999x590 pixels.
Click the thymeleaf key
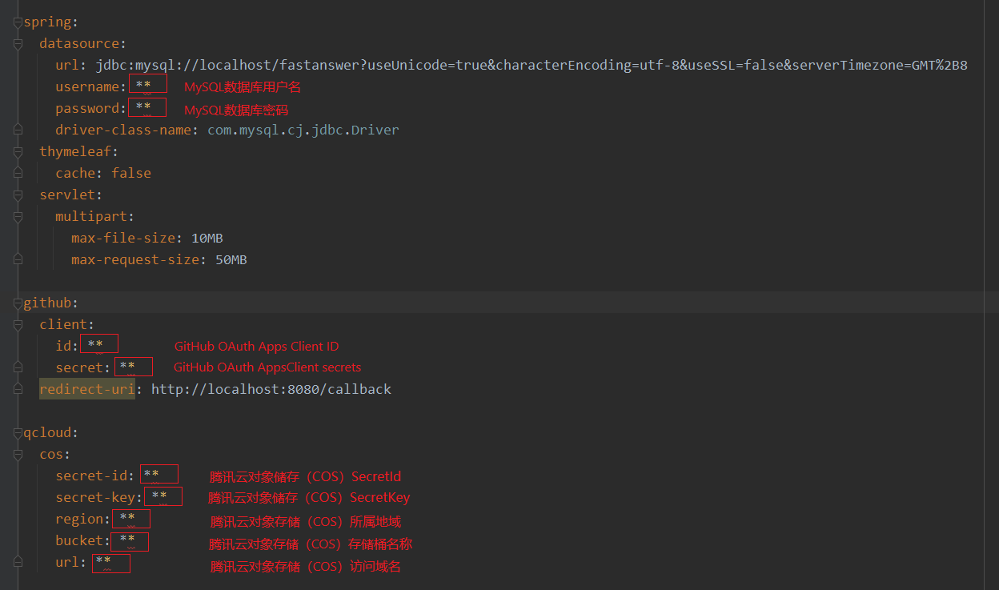tap(75, 151)
